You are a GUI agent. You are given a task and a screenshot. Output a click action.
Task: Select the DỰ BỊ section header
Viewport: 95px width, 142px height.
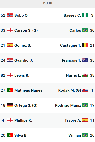[x=47, y=4]
